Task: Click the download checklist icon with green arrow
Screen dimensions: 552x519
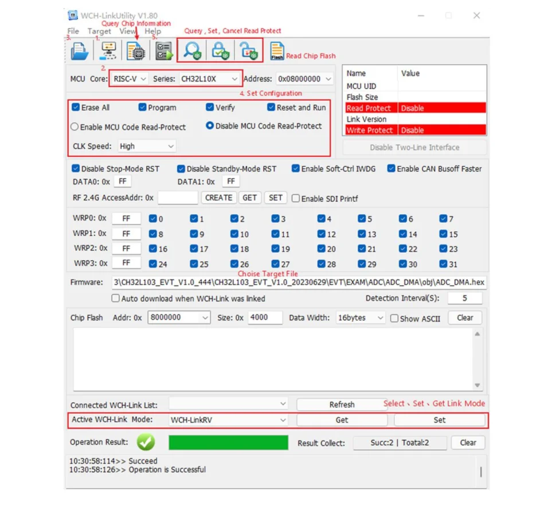Action: pyautogui.click(x=164, y=52)
